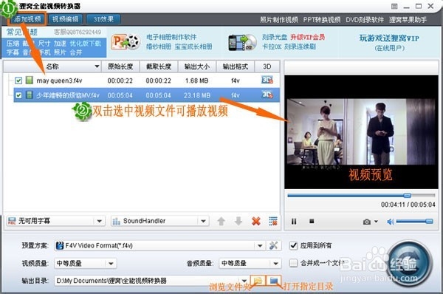Move selected file up with arrow
443x294 pixels.
[x=221, y=221]
